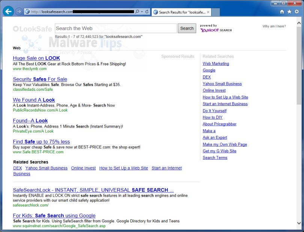Screen dimensions: 304x232
Task: Click the vertical scrollbar thumb
Action: [299, 66]
